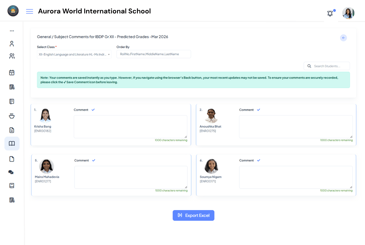Save Soumya Nigam's comment via the checkmark

258,160
